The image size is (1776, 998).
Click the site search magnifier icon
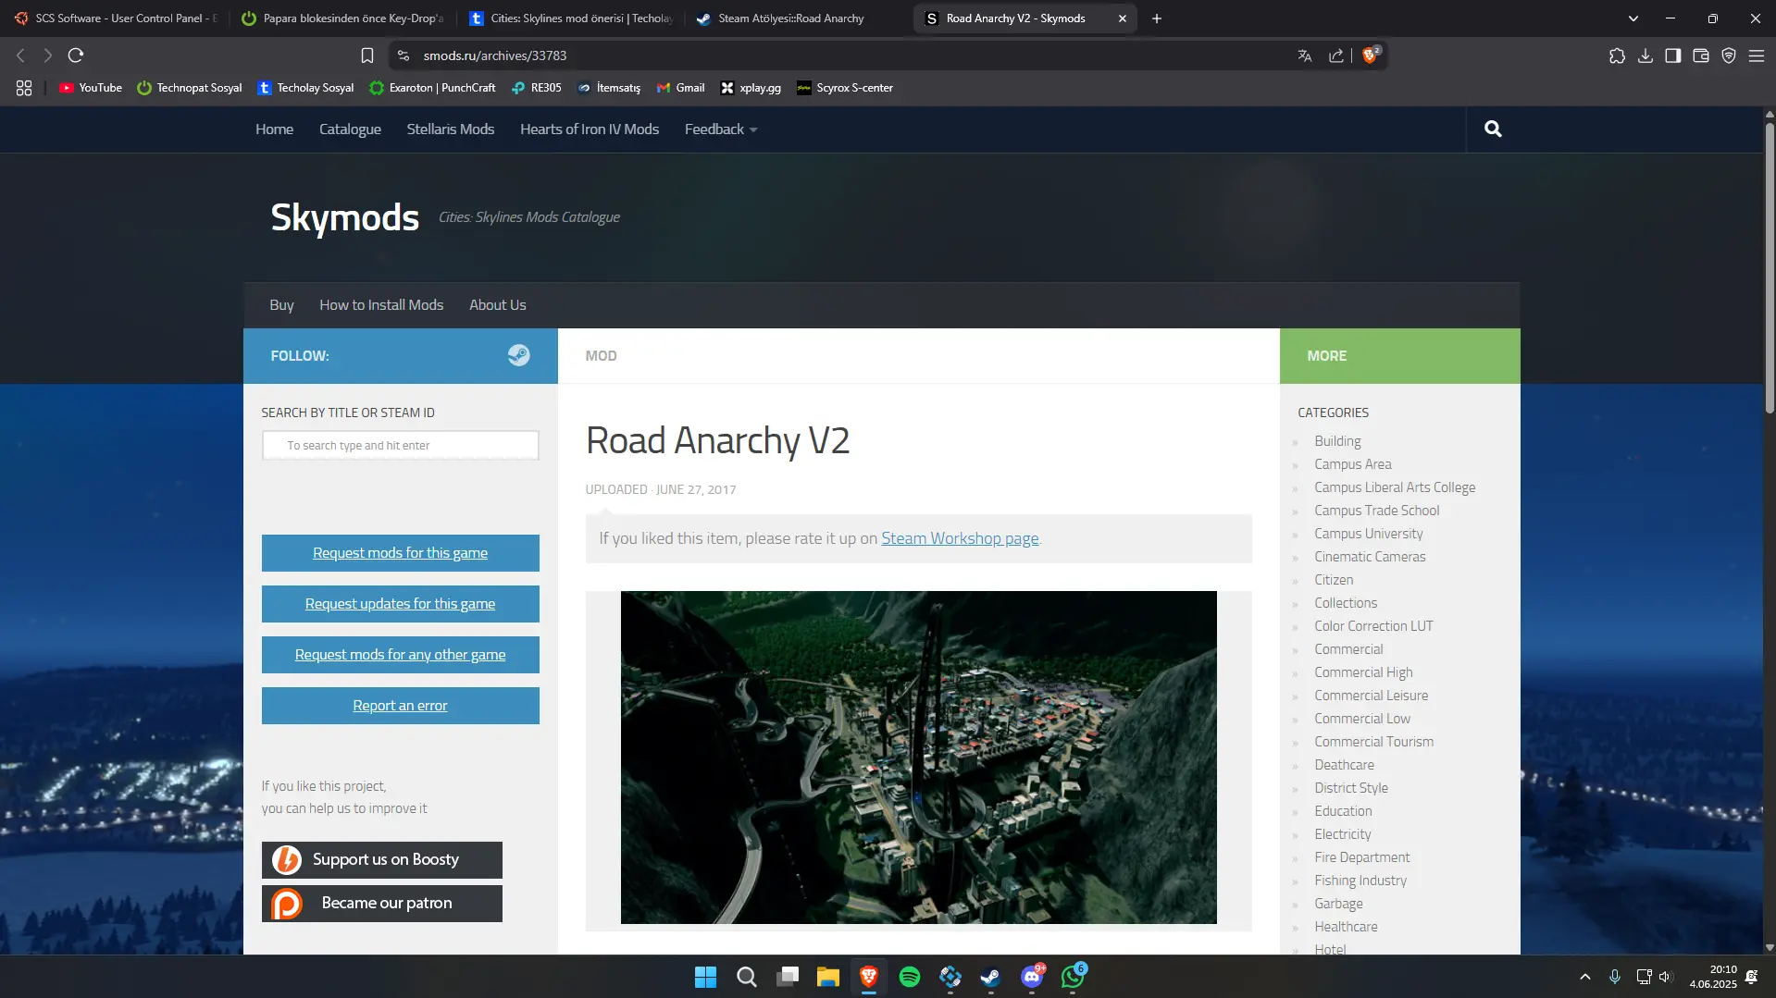tap(1493, 129)
